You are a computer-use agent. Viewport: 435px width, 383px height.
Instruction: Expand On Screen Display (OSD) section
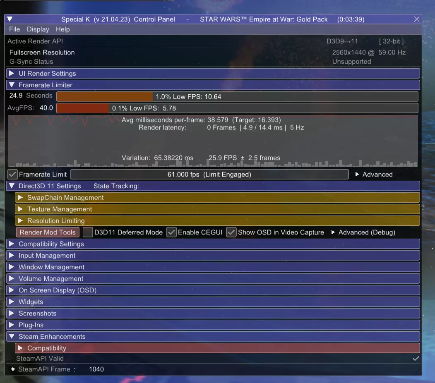coord(213,290)
